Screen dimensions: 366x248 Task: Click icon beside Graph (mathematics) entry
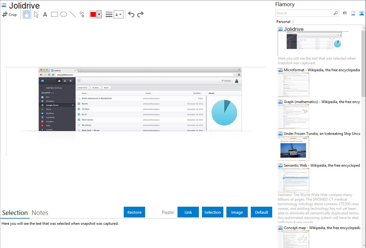pos(280,102)
